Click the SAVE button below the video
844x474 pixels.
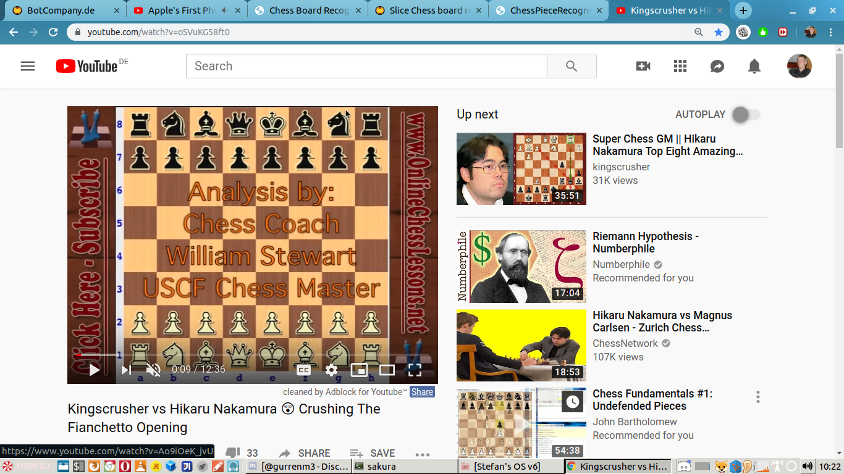pos(373,454)
